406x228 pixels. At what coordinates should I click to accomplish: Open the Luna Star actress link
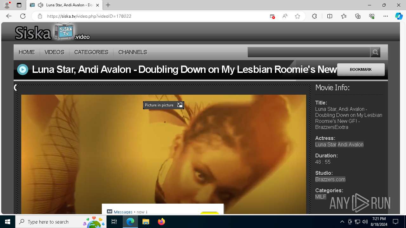tap(326, 144)
